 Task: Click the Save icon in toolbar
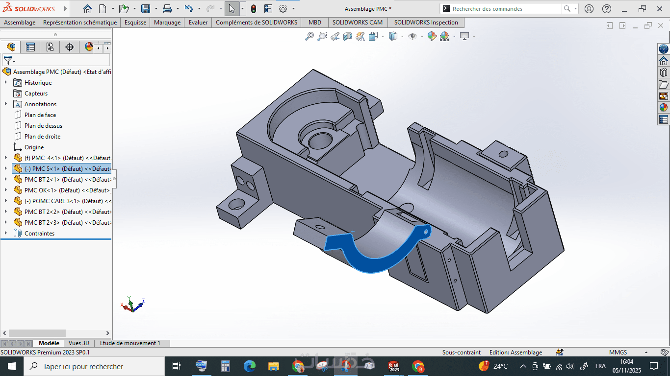[x=146, y=9]
